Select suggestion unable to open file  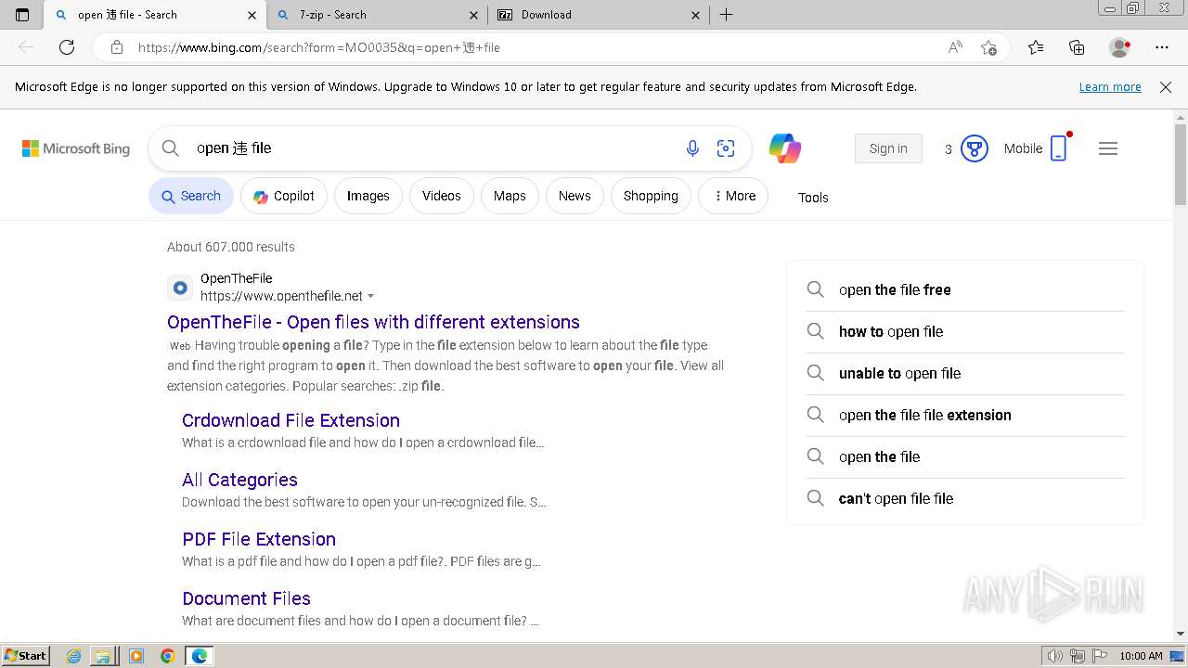click(x=965, y=373)
